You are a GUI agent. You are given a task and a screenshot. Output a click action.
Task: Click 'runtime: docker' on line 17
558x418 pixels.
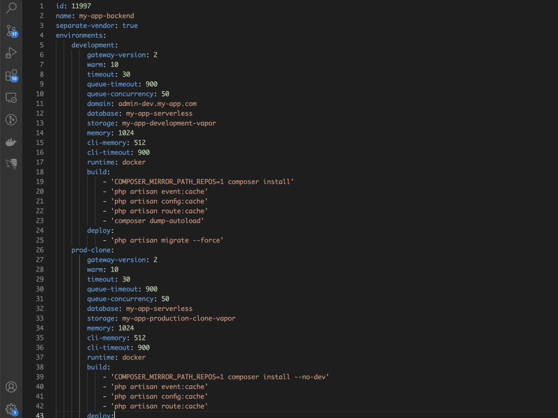click(x=117, y=162)
